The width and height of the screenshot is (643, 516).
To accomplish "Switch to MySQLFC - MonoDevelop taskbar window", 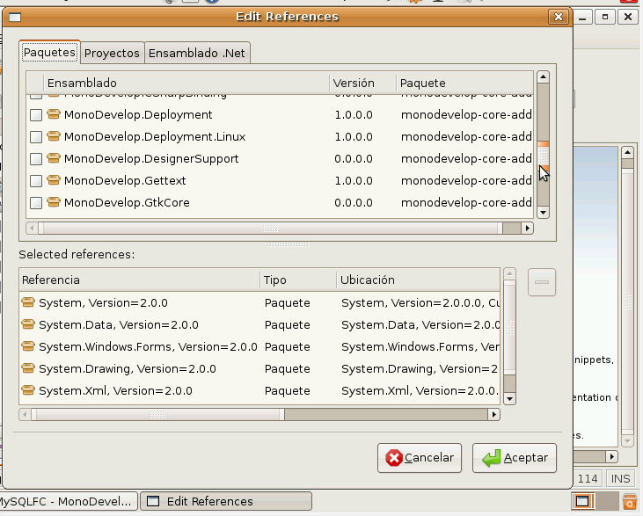I will coord(68,501).
